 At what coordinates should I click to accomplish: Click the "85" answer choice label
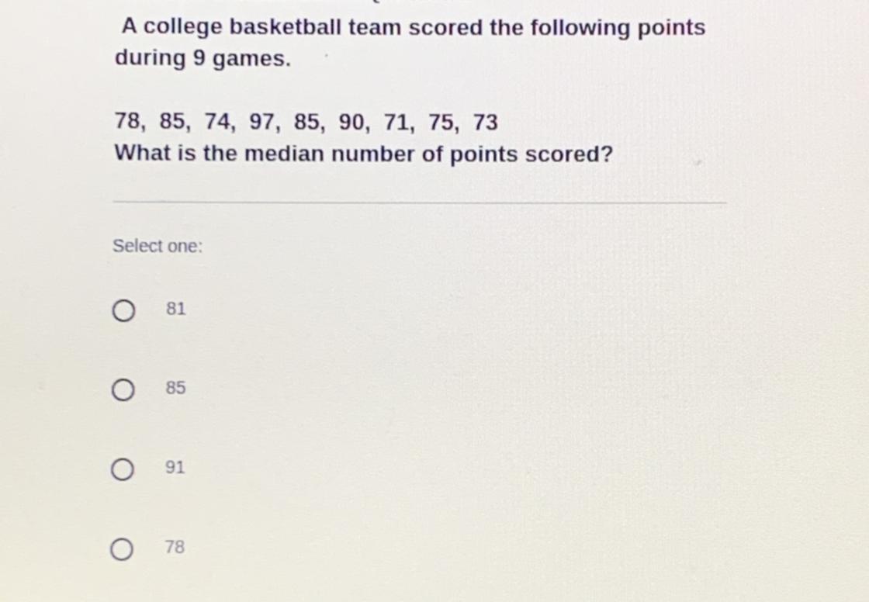click(x=176, y=387)
